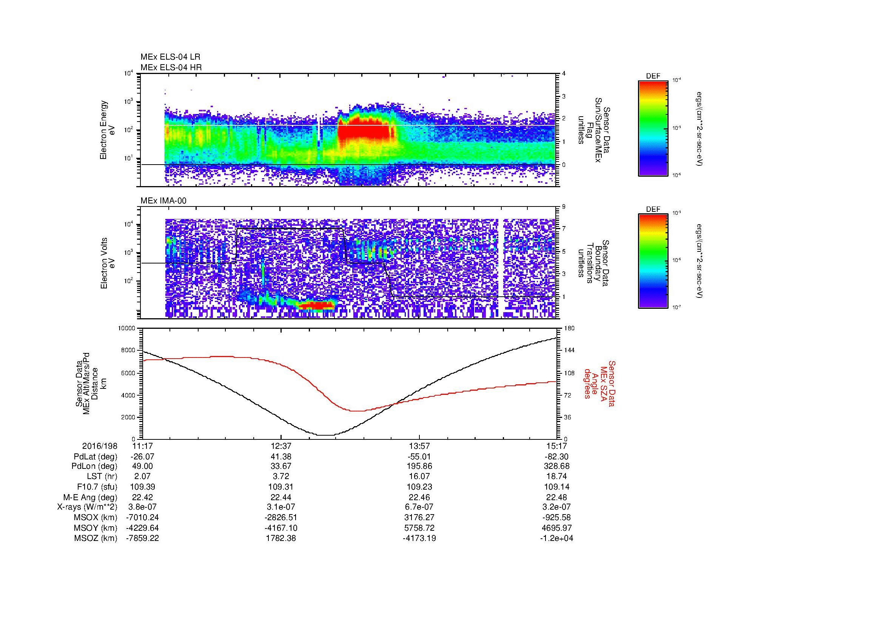Click the red low-energy ion patch in IMA panel
Image resolution: width=883 pixels, height=624 pixels.
pyautogui.click(x=316, y=305)
